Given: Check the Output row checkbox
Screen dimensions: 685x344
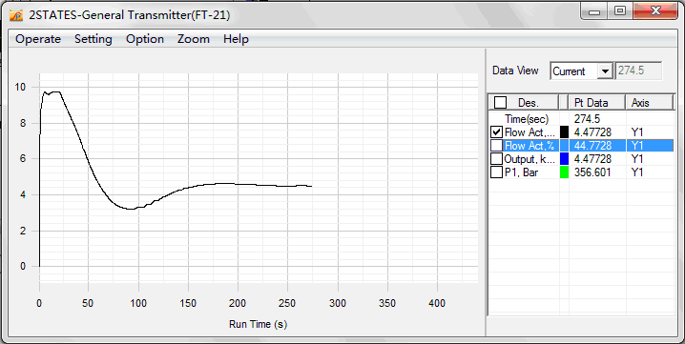Looking at the screenshot, I should [x=496, y=159].
